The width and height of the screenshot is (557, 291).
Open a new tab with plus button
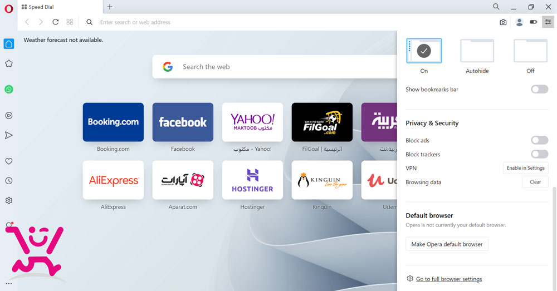point(110,7)
